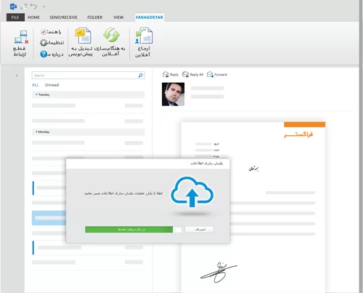Viewport: 363px width, 293px height.
Task: Switch to the SEND/RECEIVE ribbon tab
Action: (x=63, y=17)
